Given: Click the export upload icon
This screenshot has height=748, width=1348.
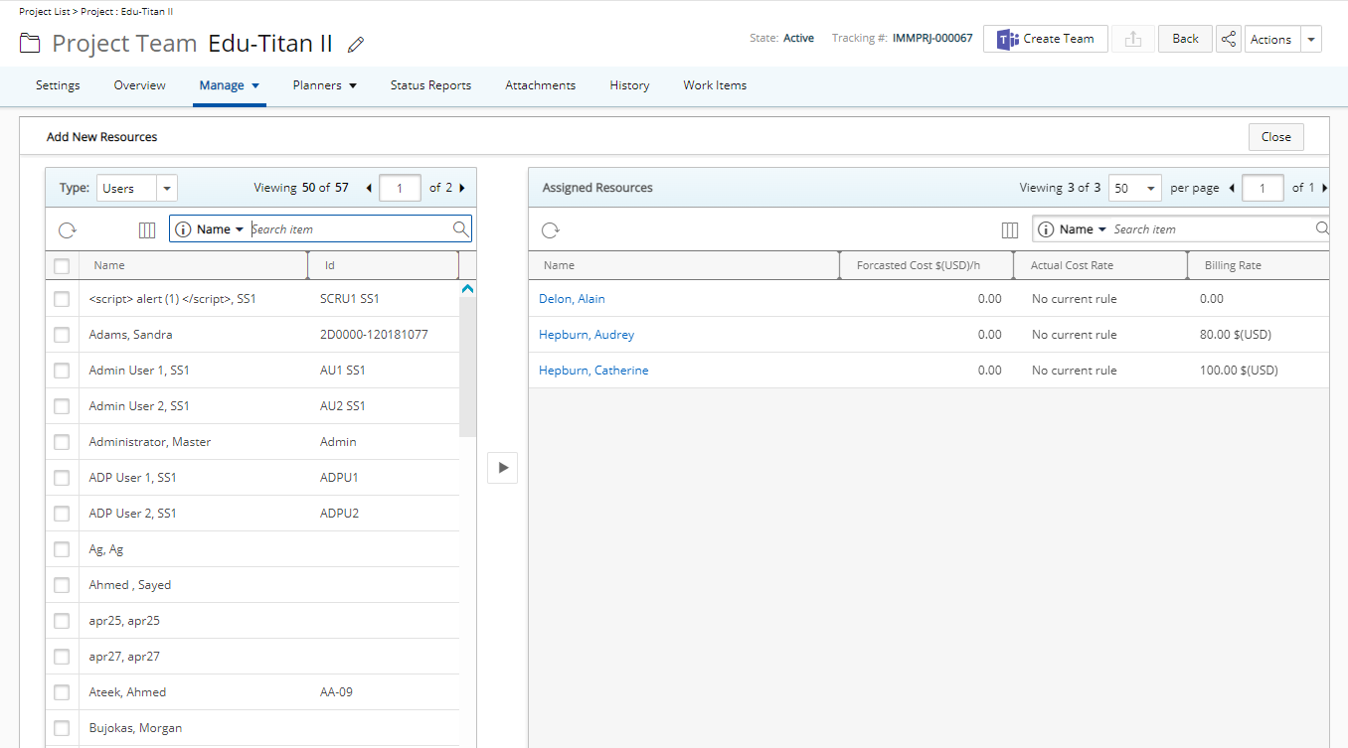Looking at the screenshot, I should pos(1132,39).
